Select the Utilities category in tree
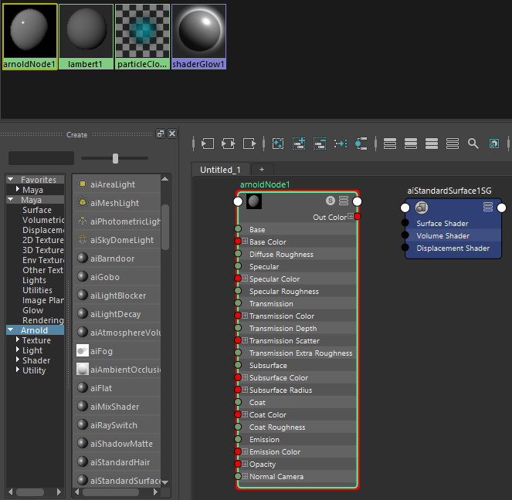This screenshot has height=500, width=512. point(37,290)
